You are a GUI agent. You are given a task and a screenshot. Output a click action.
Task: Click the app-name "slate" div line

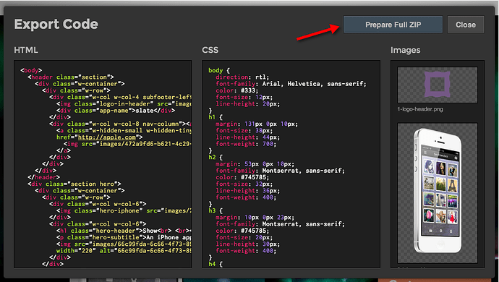coord(116,111)
